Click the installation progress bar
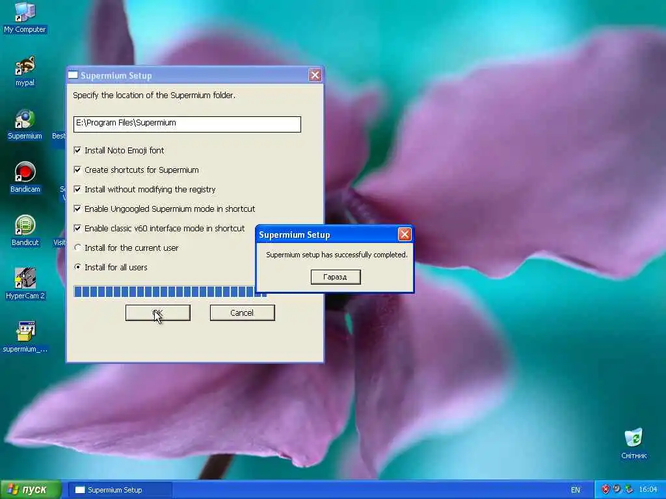 (x=170, y=291)
